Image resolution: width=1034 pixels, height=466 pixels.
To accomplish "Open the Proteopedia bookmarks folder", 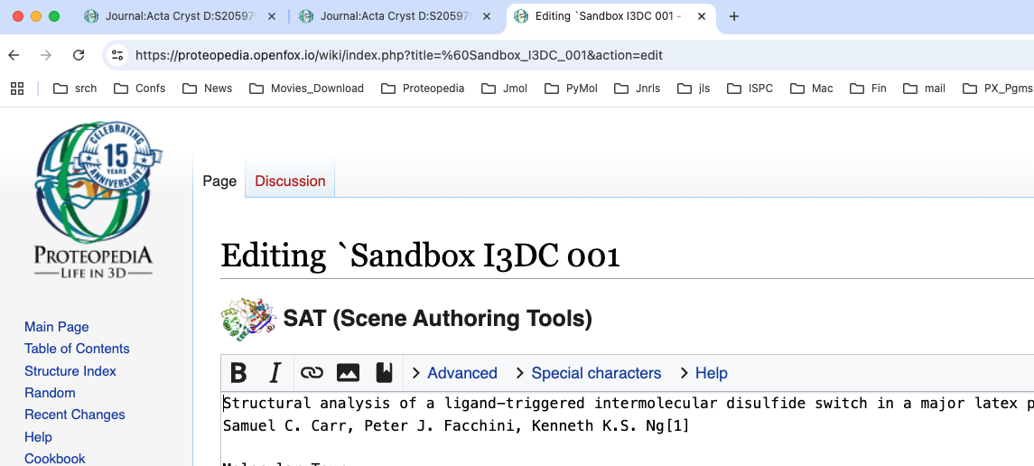I will click(x=423, y=89).
